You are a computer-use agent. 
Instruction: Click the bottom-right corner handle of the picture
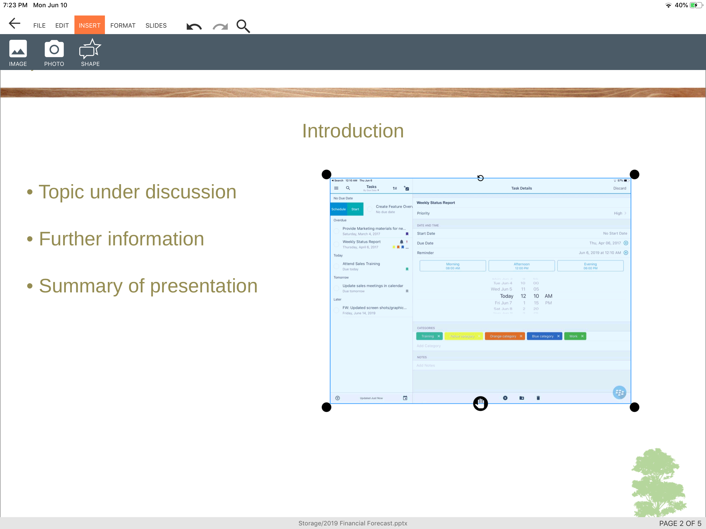click(x=634, y=407)
